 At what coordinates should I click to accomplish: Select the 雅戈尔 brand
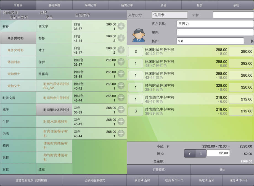(54, 26)
